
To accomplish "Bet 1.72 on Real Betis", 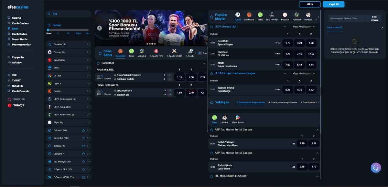I will [288, 43].
